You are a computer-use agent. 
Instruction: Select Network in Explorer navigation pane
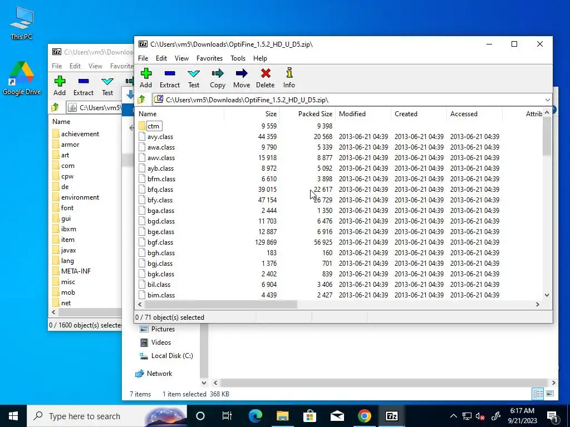[159, 373]
